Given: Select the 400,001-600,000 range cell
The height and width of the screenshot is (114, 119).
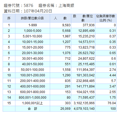Looking at the screenshot, I should pyautogui.click(x=33, y=86).
